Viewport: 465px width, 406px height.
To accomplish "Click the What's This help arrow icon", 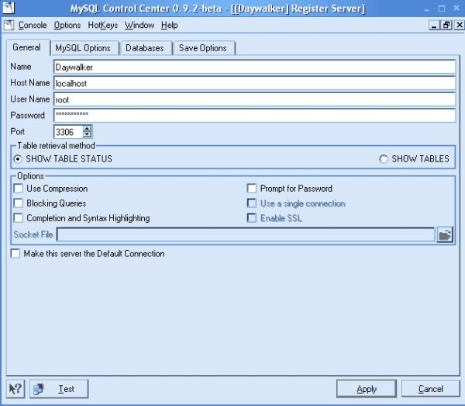I will 15,388.
